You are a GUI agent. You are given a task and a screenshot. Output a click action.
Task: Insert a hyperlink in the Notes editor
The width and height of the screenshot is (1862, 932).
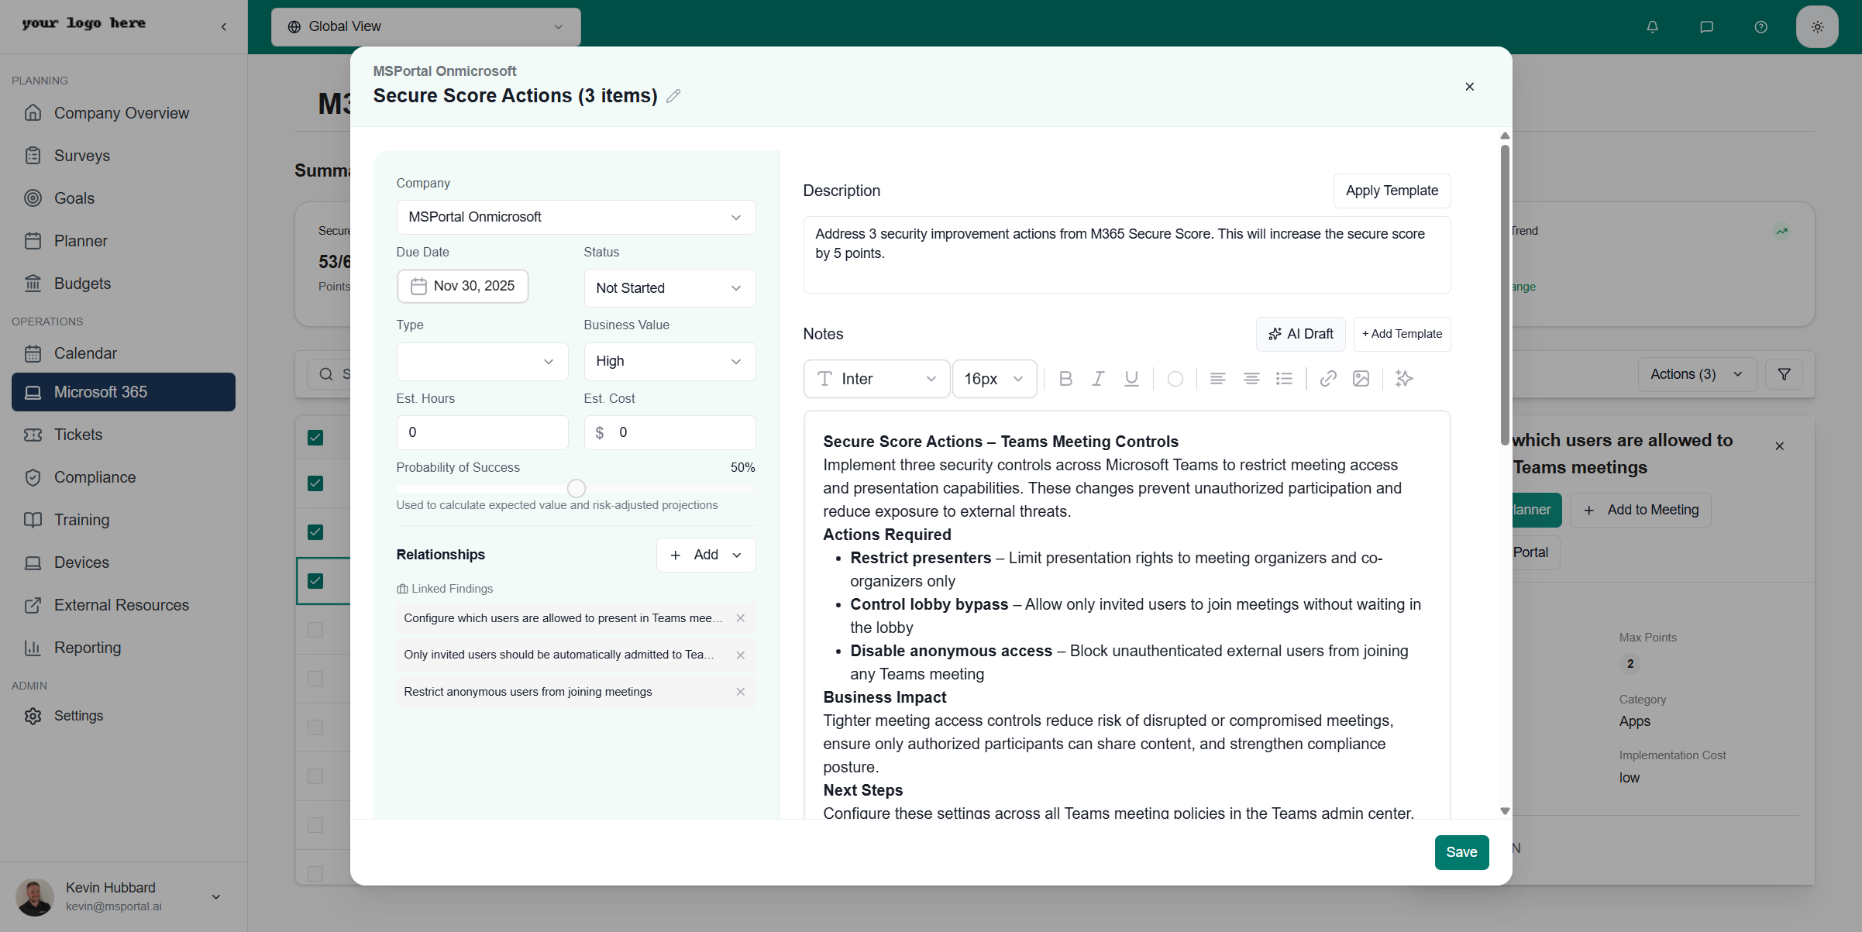(x=1328, y=379)
